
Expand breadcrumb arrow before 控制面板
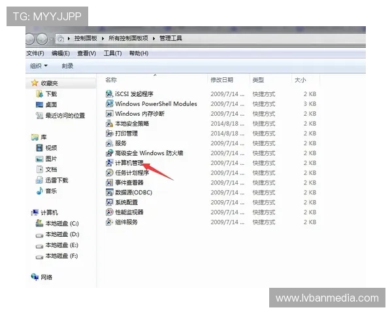pyautogui.click(x=69, y=39)
